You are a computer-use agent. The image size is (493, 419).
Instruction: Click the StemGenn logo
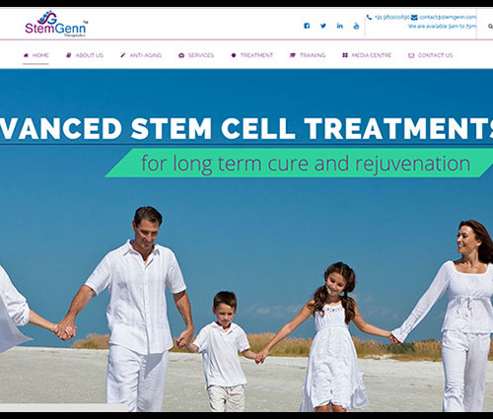click(x=56, y=24)
